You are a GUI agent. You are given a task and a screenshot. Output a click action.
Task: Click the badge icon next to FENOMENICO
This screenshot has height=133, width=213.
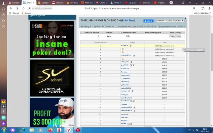tap(134, 111)
